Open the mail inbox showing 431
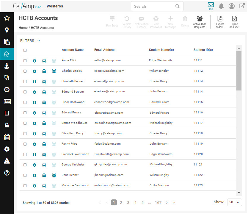 [x=211, y=6]
